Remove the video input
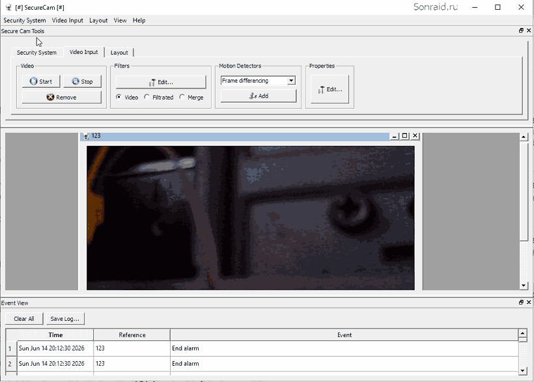The width and height of the screenshot is (534, 382). (x=62, y=97)
